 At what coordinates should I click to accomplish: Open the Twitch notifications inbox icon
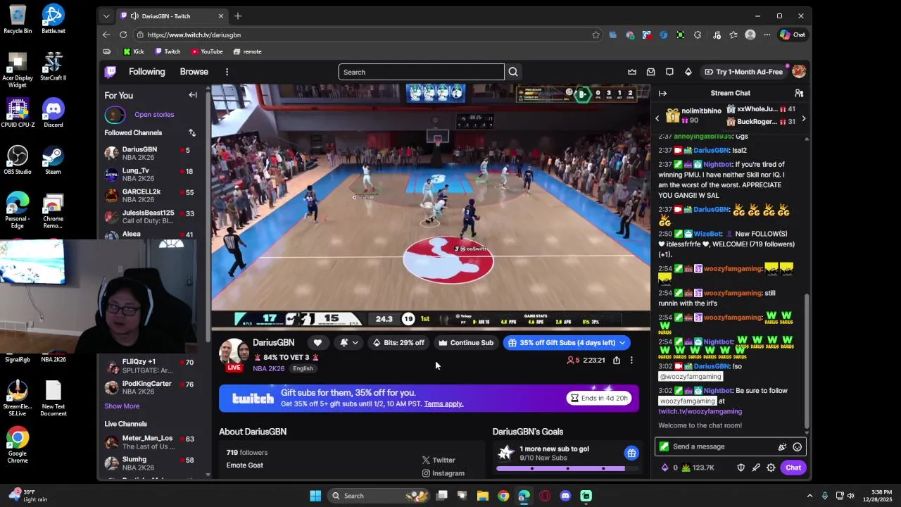tap(650, 72)
